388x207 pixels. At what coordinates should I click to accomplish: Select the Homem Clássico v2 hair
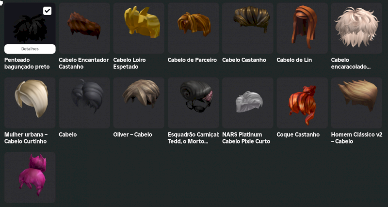tap(356, 103)
